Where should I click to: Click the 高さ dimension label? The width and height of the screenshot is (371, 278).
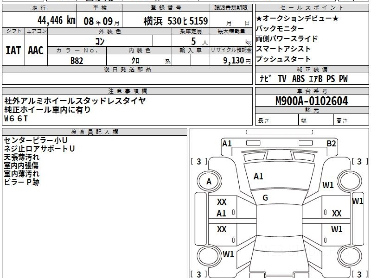342,121
